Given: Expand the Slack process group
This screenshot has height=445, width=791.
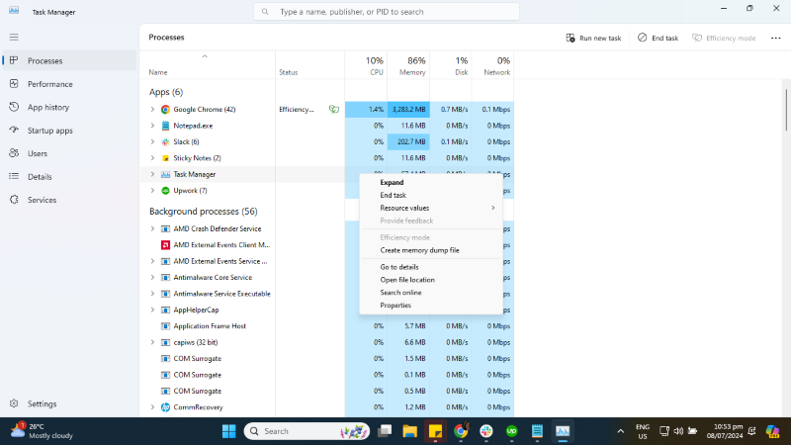Looking at the screenshot, I should 152,141.
